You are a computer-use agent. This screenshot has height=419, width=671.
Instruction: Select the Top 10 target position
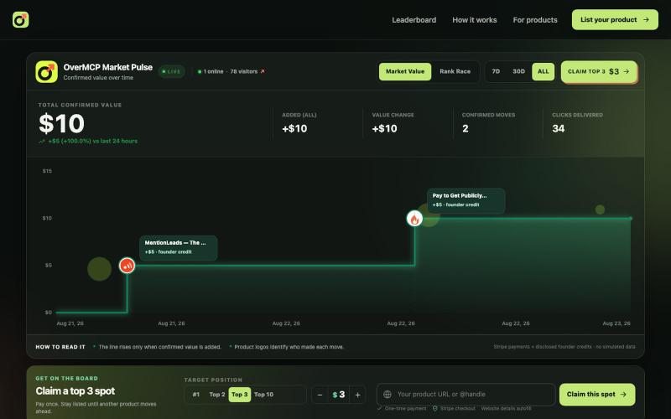coord(263,394)
